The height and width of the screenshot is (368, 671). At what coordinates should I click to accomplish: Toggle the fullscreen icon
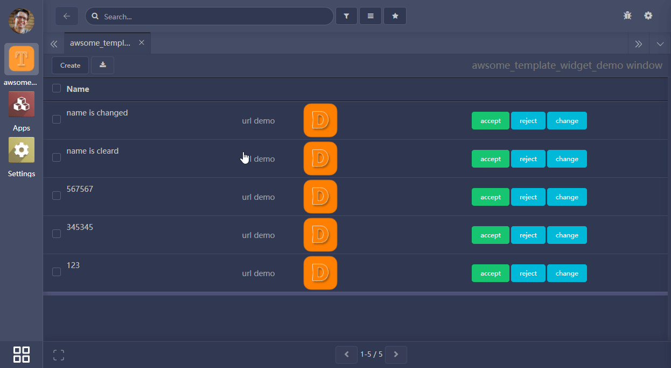(59, 355)
